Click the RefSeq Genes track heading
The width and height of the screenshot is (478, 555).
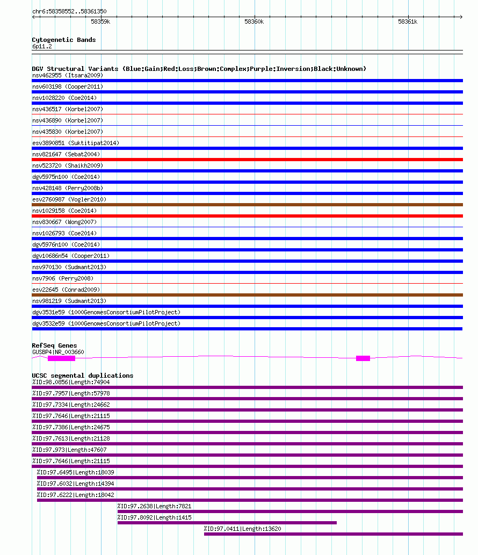point(54,346)
